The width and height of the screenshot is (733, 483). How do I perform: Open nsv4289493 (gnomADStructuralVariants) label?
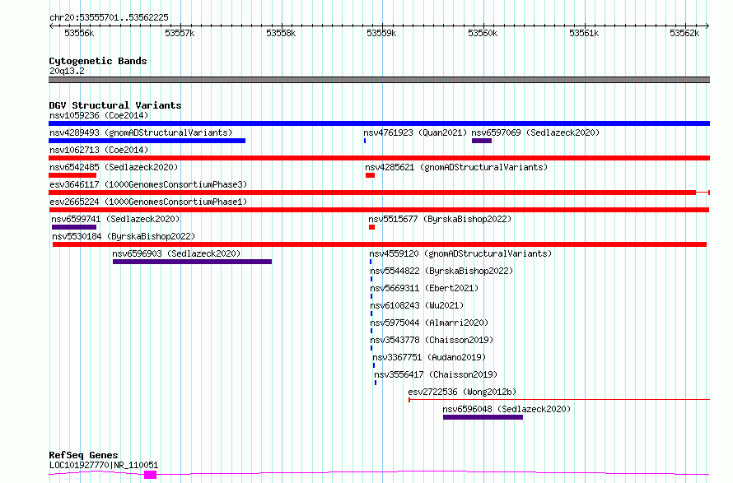(141, 132)
